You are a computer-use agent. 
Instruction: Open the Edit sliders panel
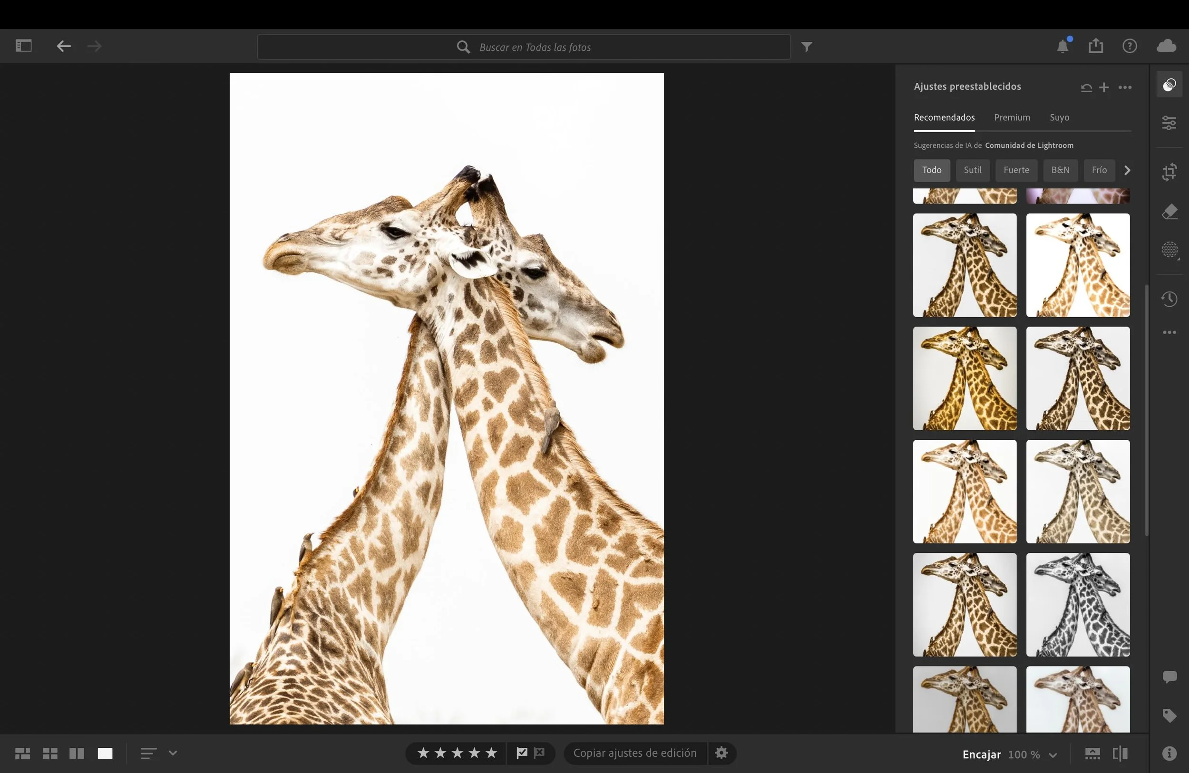point(1169,123)
